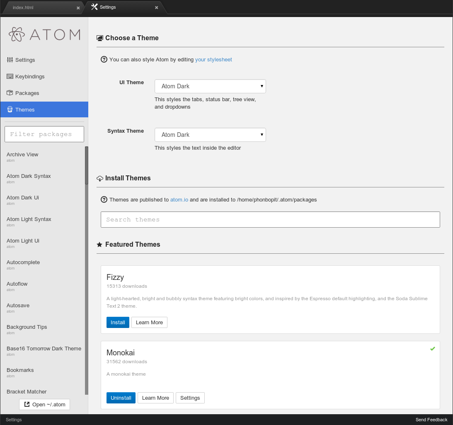Focus the Filter packages field
The width and height of the screenshot is (453, 425).
tap(44, 134)
